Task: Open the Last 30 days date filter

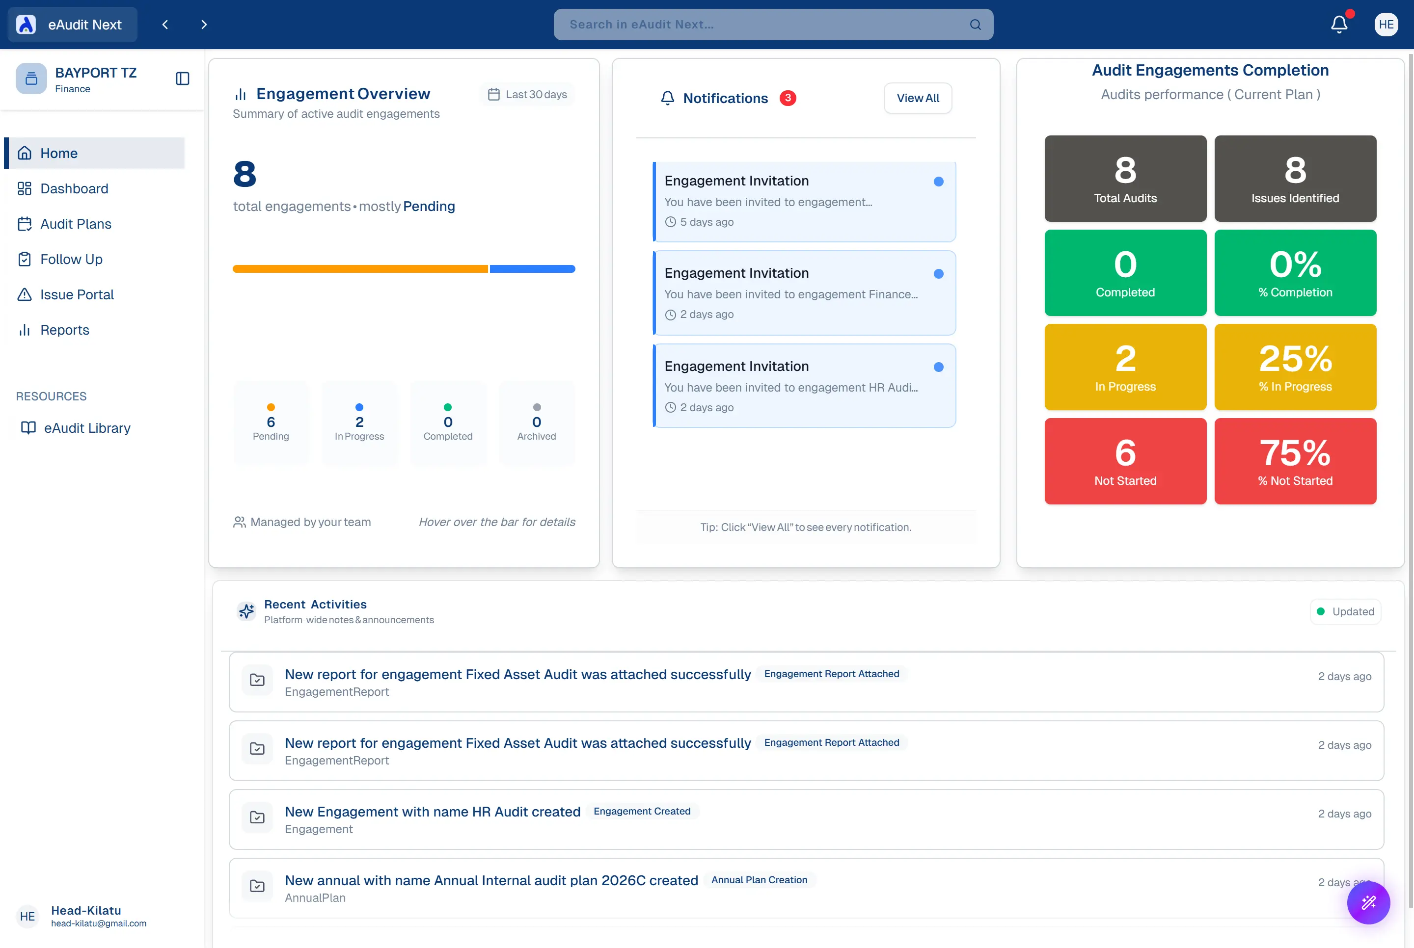Action: 527,94
